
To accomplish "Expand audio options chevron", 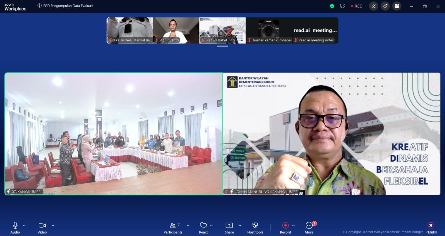I will coord(24,225).
